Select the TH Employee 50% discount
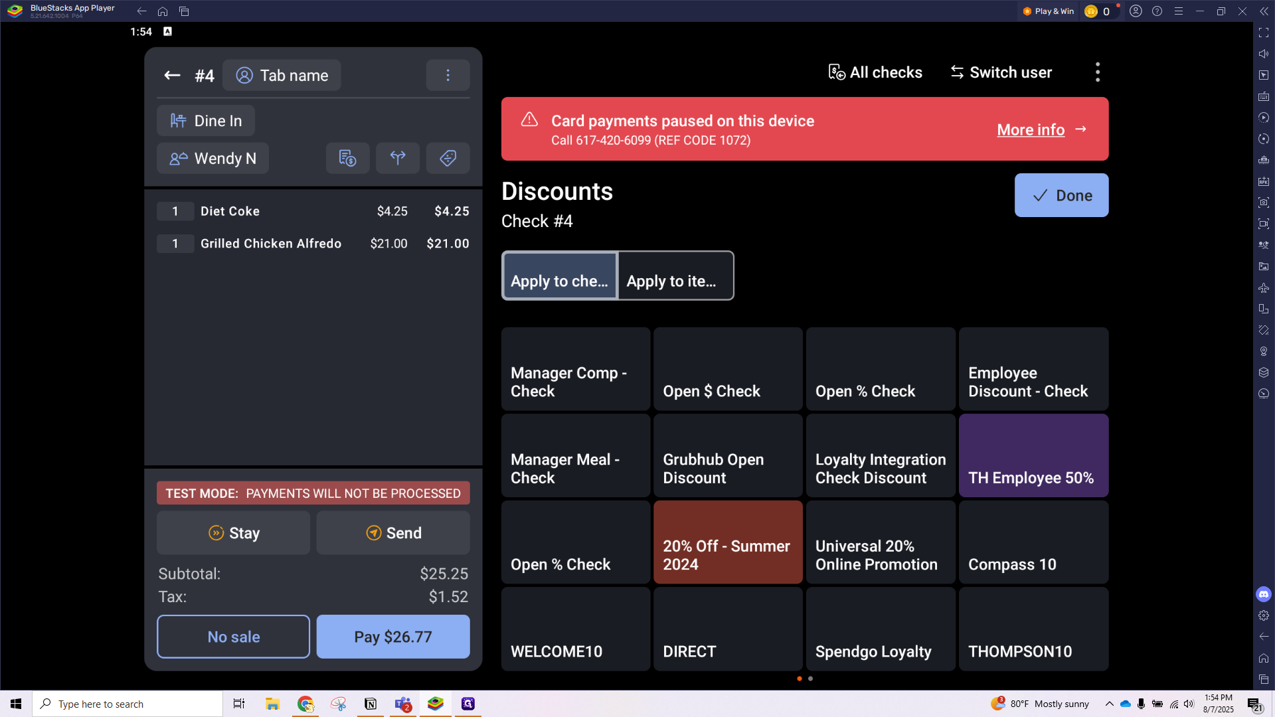 pyautogui.click(x=1033, y=456)
